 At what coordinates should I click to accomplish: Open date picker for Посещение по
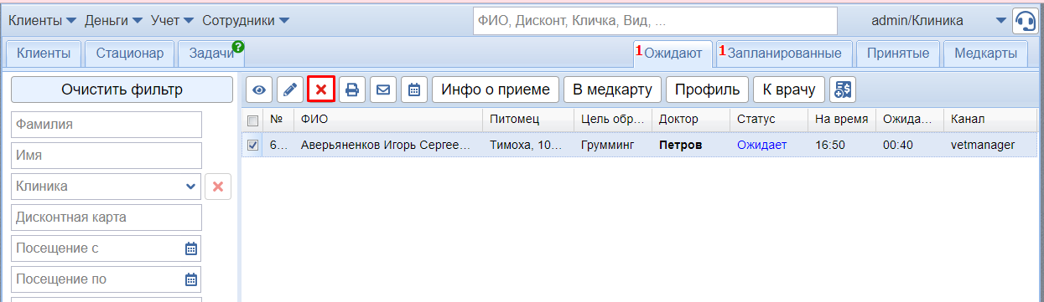point(190,279)
